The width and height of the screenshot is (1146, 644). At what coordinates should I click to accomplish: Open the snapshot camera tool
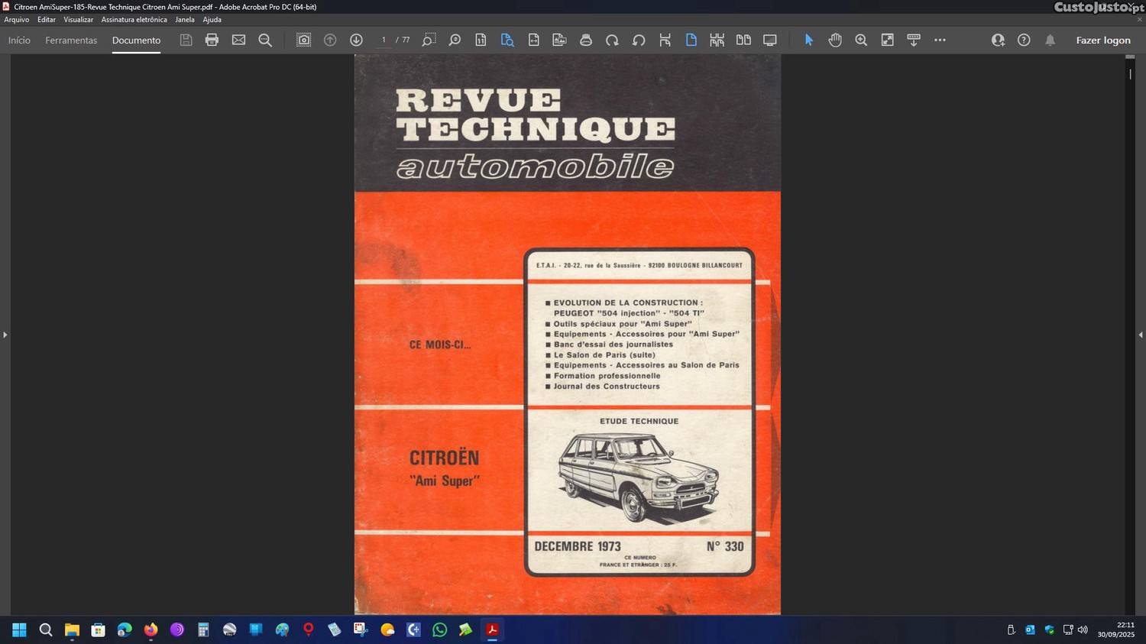coord(303,40)
